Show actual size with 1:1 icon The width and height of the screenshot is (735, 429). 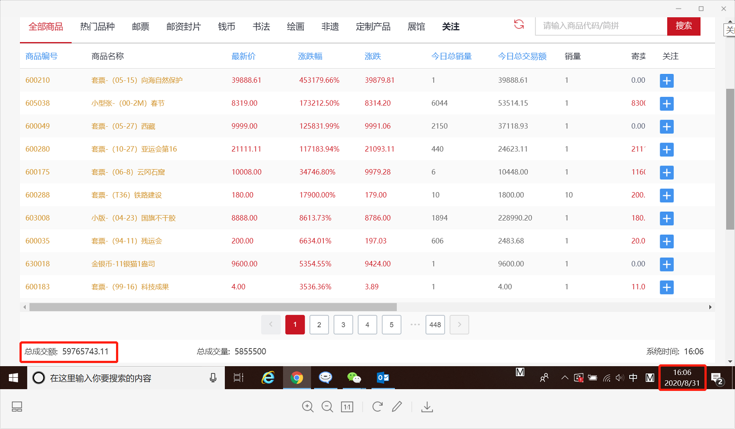click(347, 406)
